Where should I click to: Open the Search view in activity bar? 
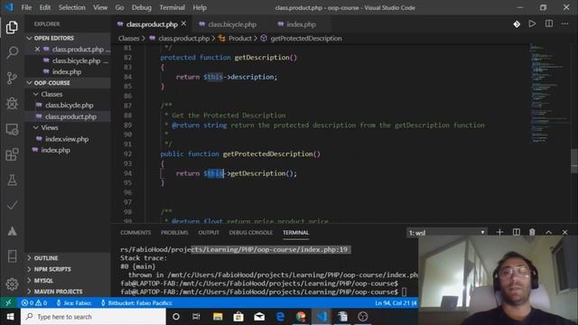pos(12,52)
